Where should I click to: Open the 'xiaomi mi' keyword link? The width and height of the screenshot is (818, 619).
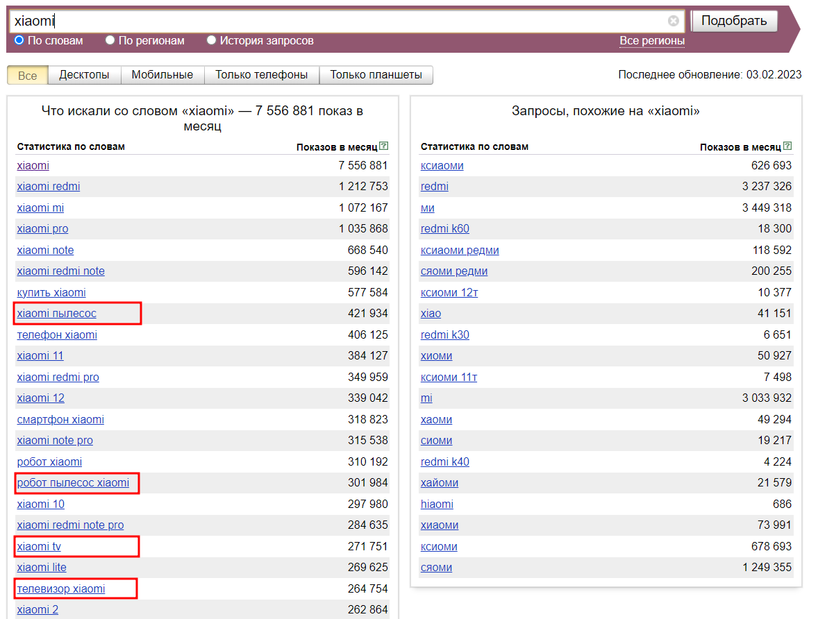40,208
